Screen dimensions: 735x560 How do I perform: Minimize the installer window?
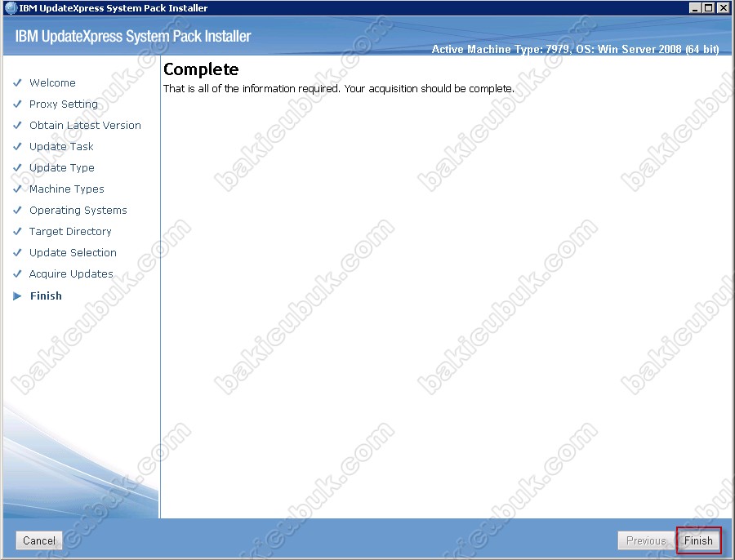point(695,8)
